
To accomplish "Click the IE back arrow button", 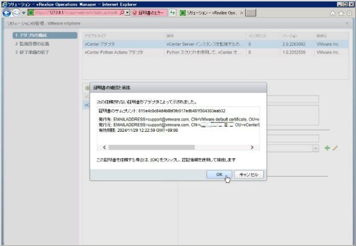I will pyautogui.click(x=7, y=13).
